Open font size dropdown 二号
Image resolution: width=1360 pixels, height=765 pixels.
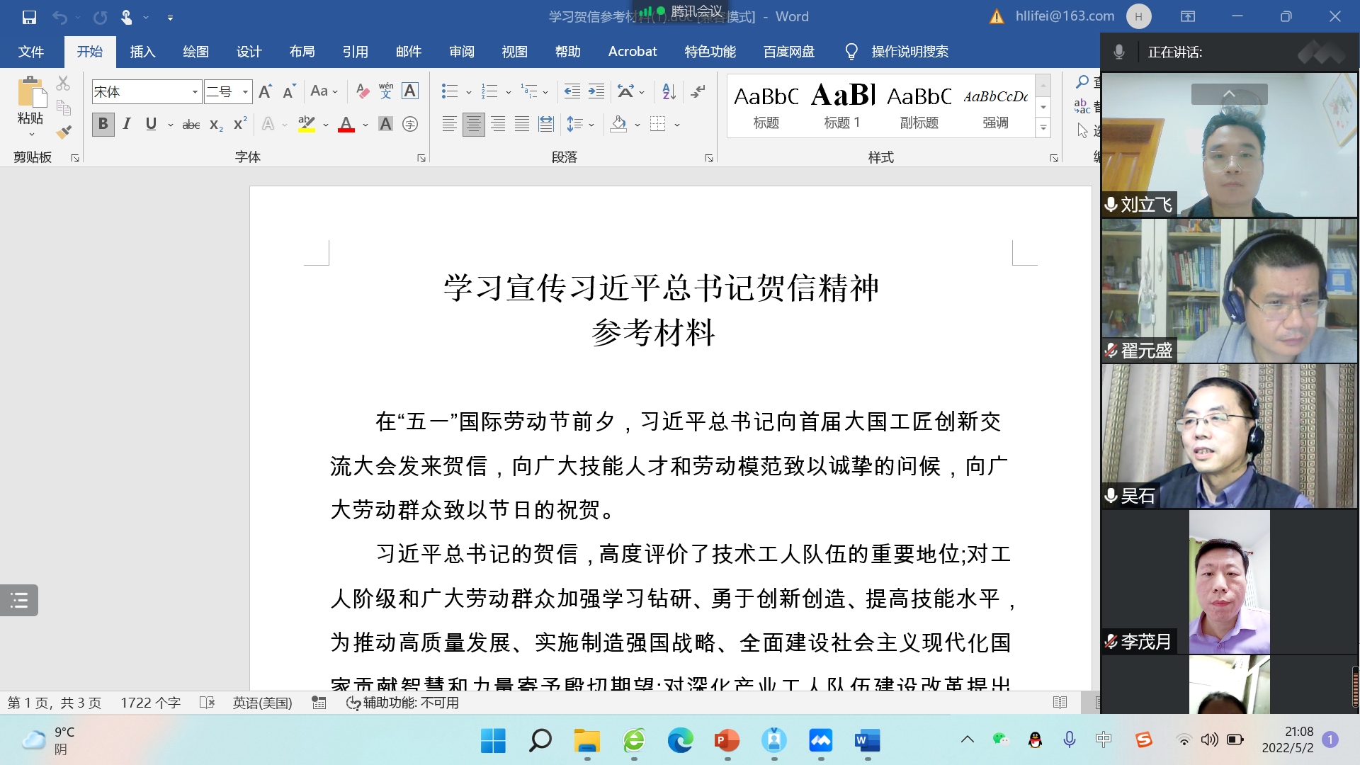coord(245,92)
